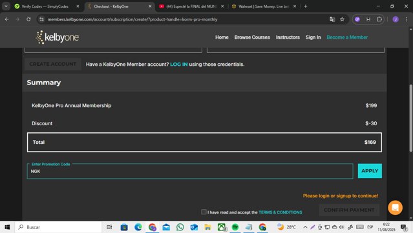Open File Explorer from taskbar
The image size is (413, 233).
pos(208,227)
